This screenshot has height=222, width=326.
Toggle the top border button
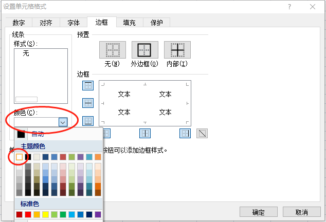(88, 86)
